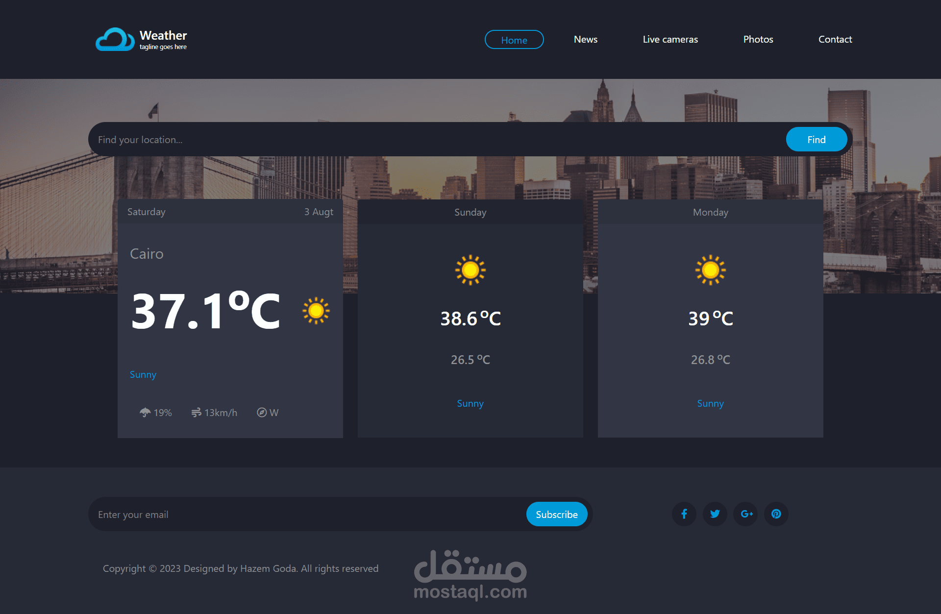The width and height of the screenshot is (941, 614).
Task: Open the Pinterest social icon
Action: coord(776,514)
